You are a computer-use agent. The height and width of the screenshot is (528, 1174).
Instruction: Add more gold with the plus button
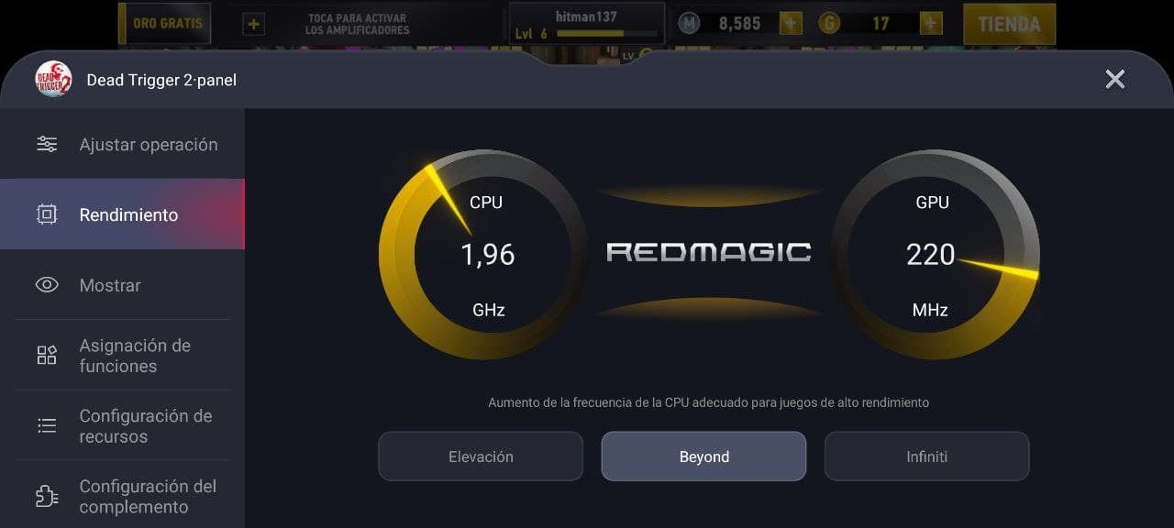point(931,24)
